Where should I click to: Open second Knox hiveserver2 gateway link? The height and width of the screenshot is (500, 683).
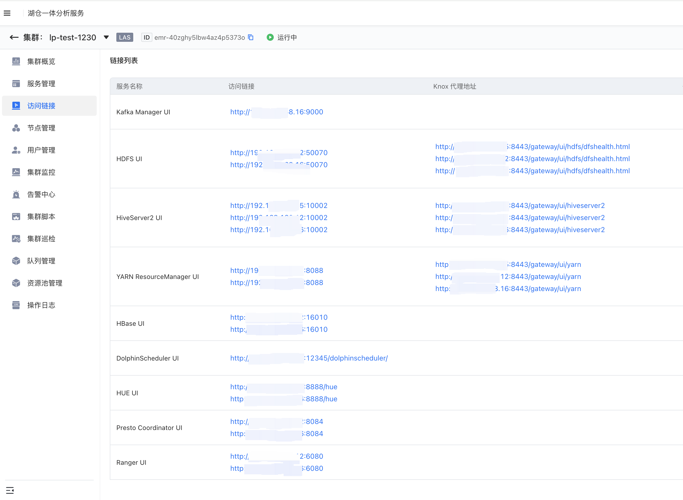(520, 218)
